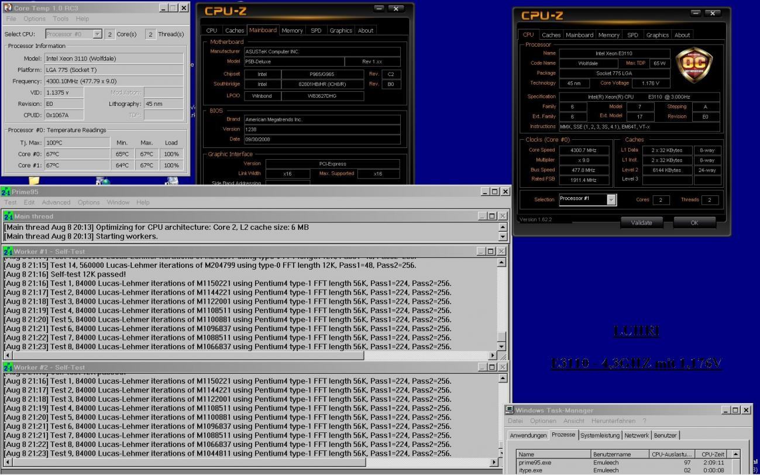760x475 pixels.
Task: Sort processes by Benutzername column header
Action: point(620,454)
